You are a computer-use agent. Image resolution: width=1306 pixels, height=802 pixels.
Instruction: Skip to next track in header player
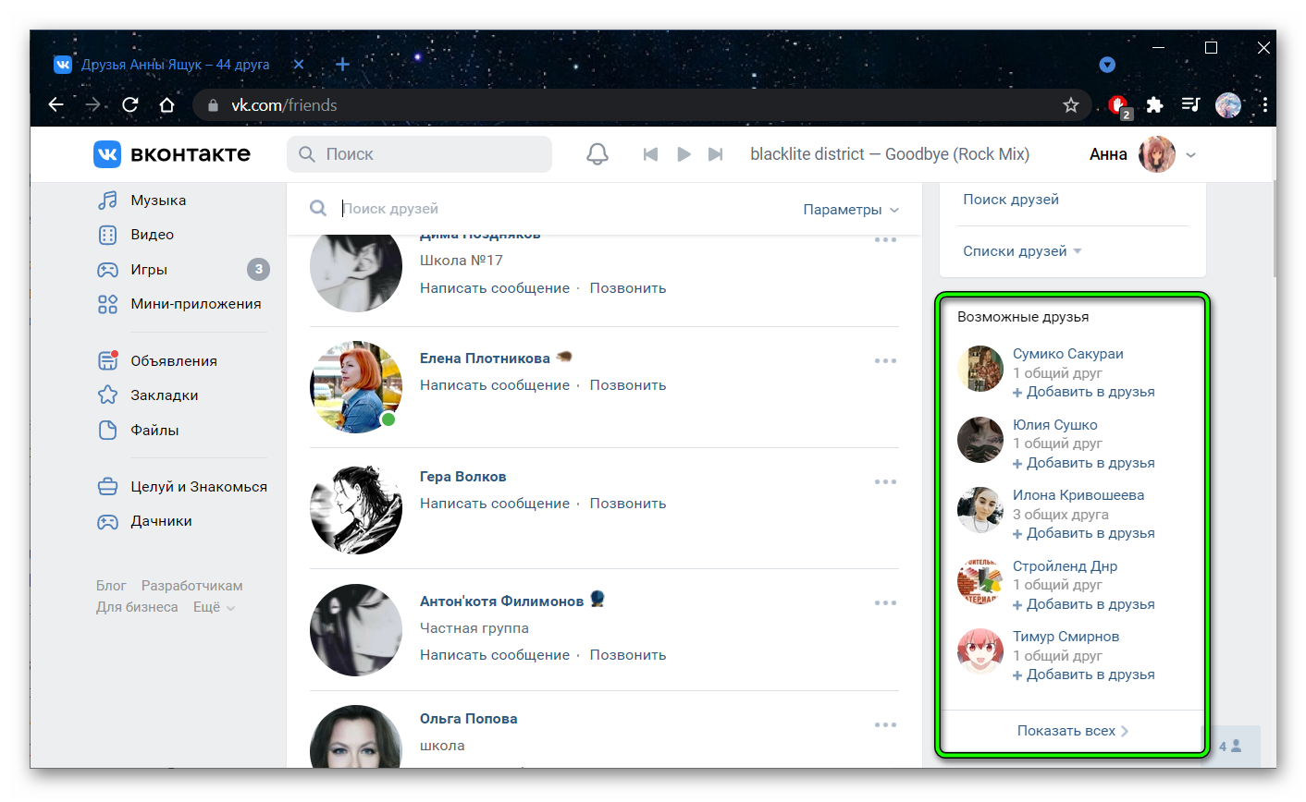715,154
